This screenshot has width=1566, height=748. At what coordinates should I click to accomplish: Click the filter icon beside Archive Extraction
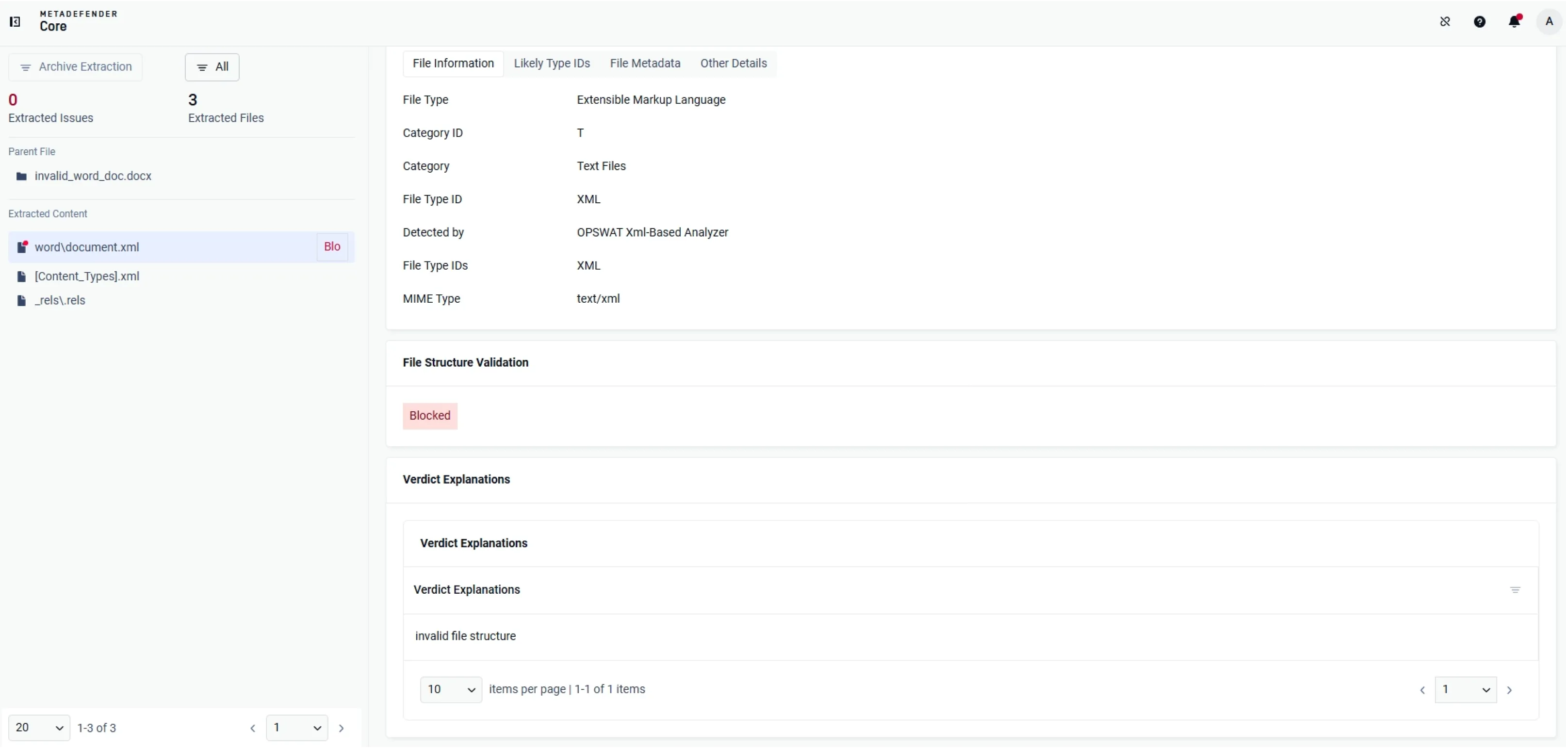pyautogui.click(x=26, y=67)
